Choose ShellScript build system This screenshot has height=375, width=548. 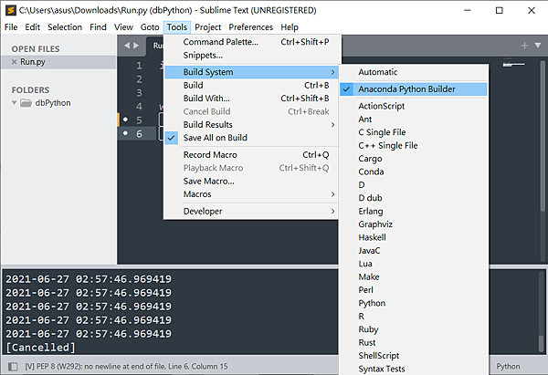click(x=414, y=356)
